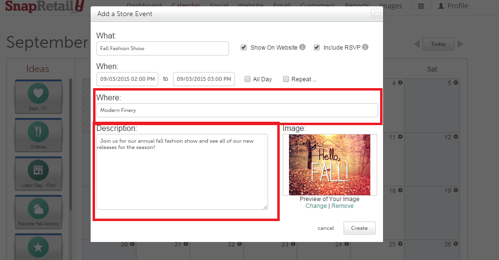Open the Profile menu

click(453, 6)
